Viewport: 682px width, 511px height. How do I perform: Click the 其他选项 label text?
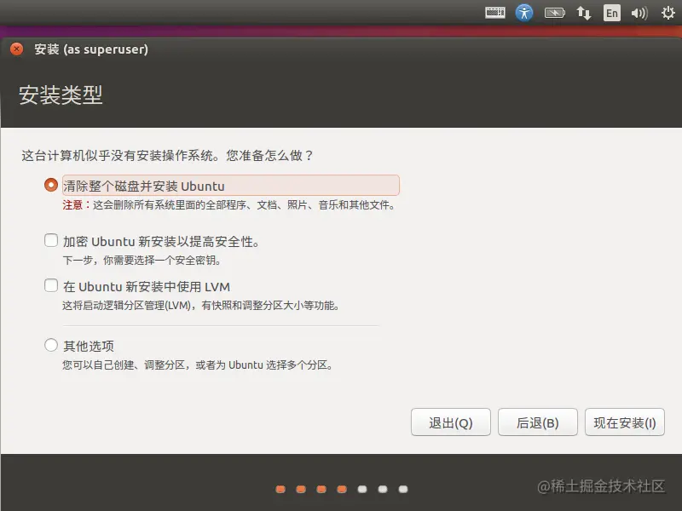click(x=89, y=346)
